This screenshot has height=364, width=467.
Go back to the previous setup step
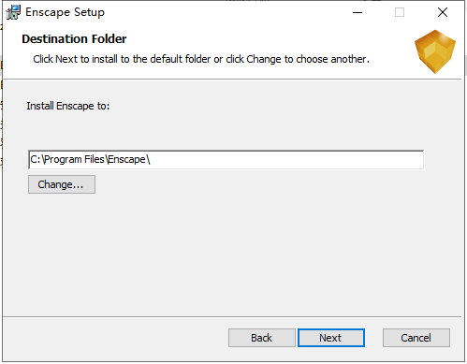(x=262, y=338)
